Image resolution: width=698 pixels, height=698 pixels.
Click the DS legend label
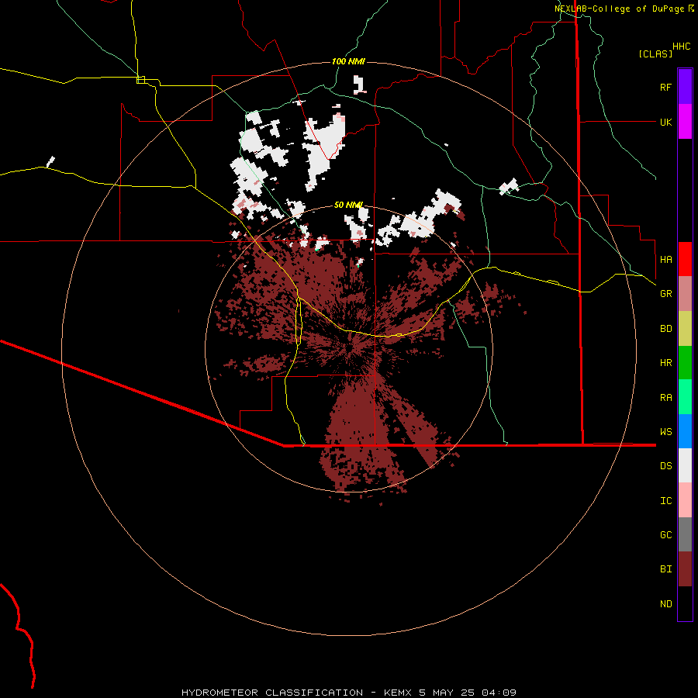(665, 466)
